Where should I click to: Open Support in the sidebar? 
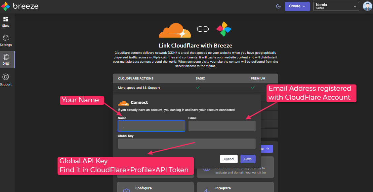[6, 80]
